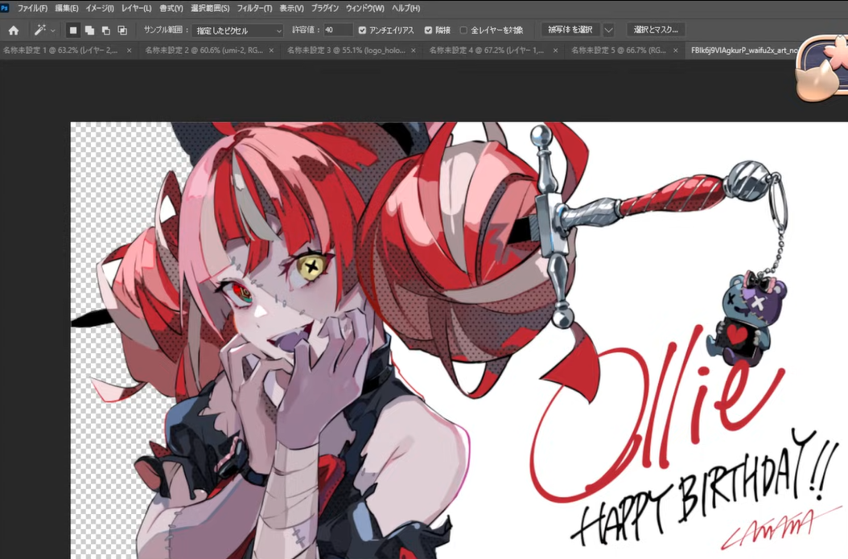Click the Photoshop Ps logo icon
Viewport: 848px width, 559px height.
click(x=4, y=7)
